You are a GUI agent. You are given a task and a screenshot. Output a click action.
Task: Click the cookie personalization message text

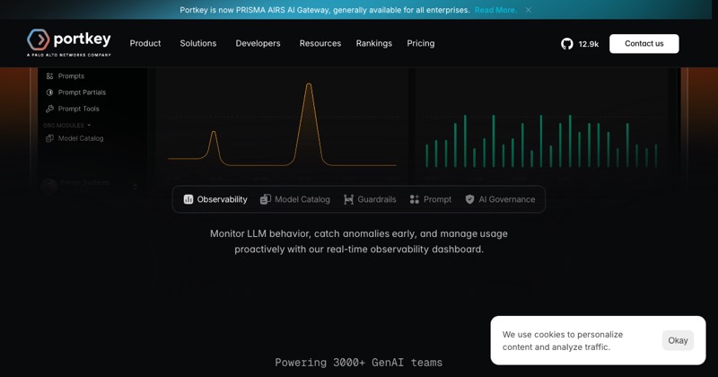[563, 341]
